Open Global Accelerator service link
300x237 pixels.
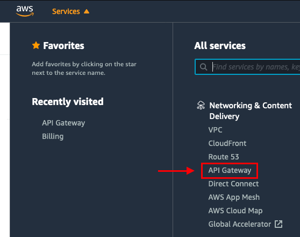click(x=240, y=224)
